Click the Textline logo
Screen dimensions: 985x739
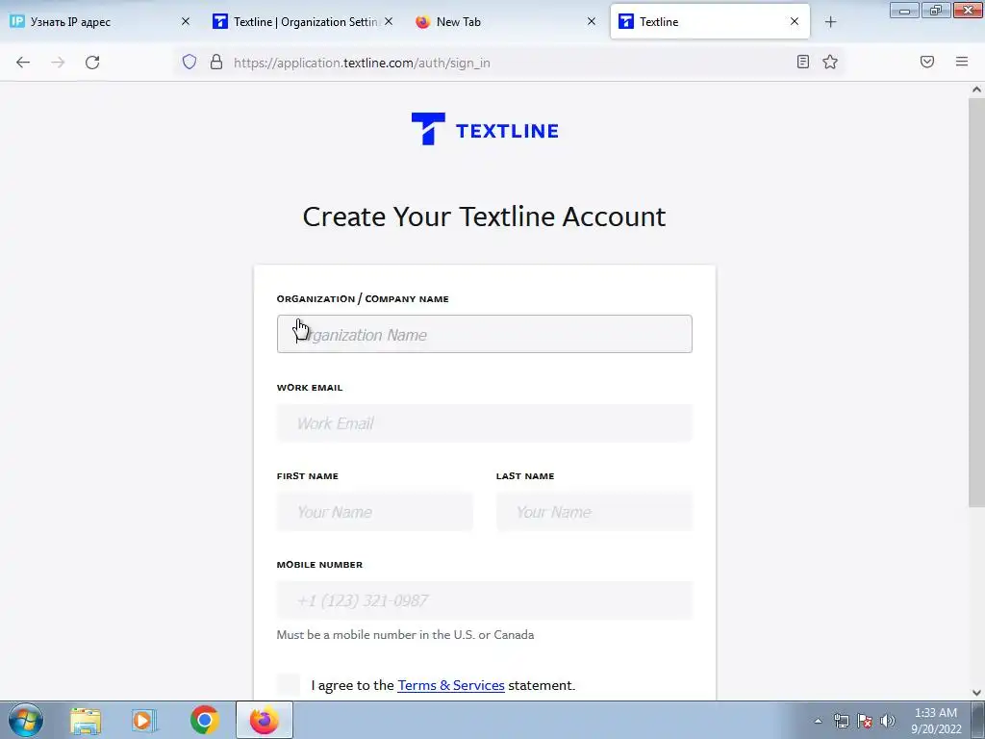coord(485,129)
